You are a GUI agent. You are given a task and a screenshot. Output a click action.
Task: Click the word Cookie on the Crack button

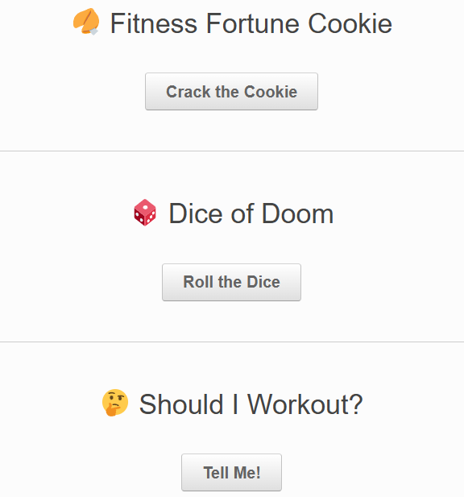271,92
